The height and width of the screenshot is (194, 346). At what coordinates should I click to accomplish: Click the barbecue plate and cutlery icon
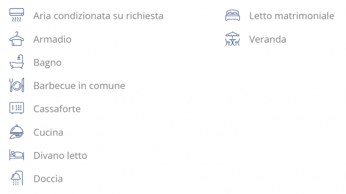(17, 86)
